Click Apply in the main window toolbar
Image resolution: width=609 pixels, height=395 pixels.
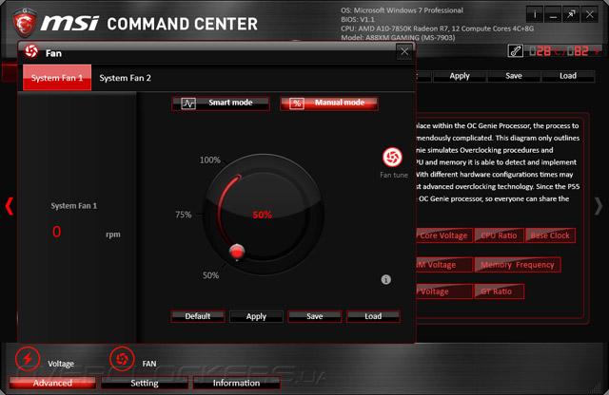(460, 76)
